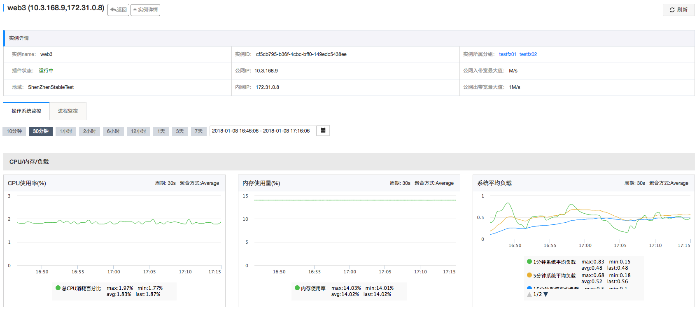Click the memory usage line chart
Screen dimensions: 697x310
point(355,200)
